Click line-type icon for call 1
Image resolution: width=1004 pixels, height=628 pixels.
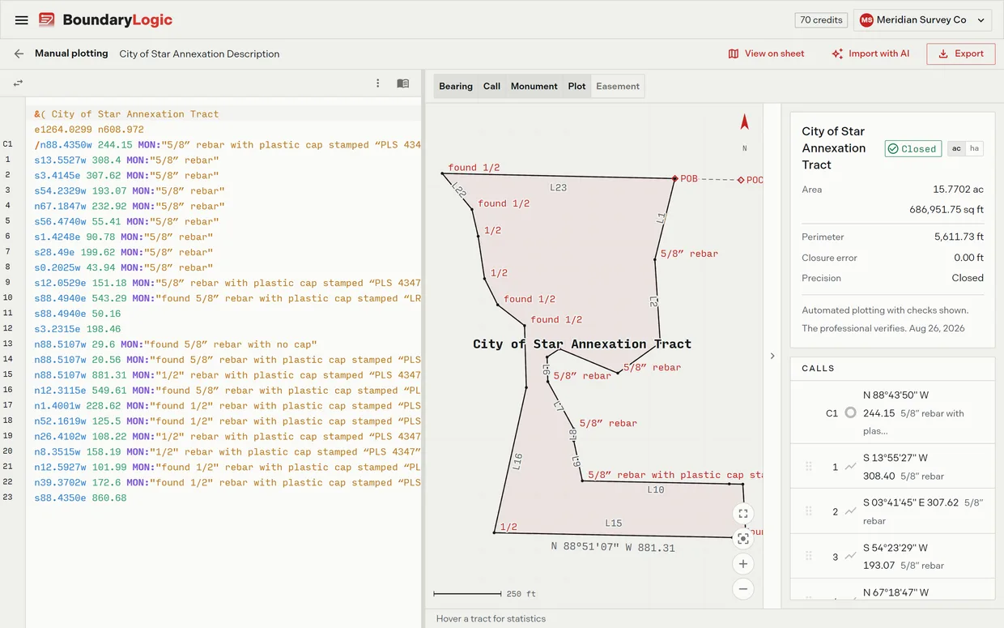pos(850,467)
